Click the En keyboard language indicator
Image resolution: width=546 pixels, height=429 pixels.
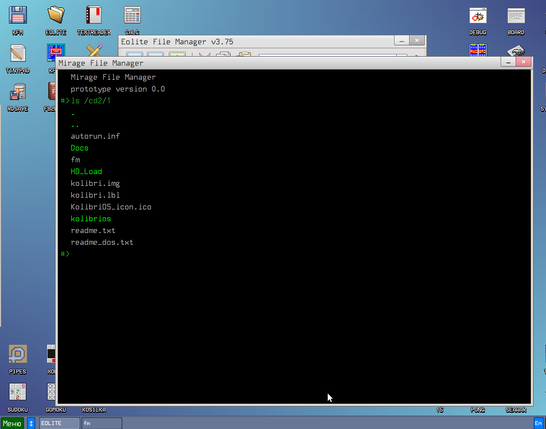tap(539, 423)
